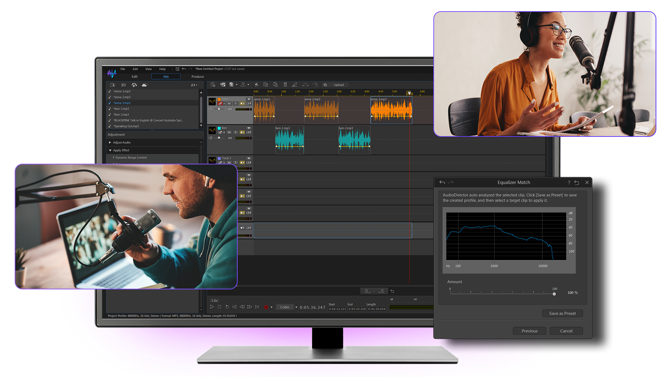
Task: Click Cancel in Equalizer Match dialog
Action: point(566,331)
